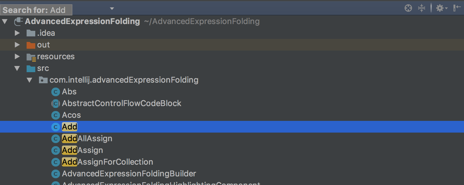Collapse all nodes using collapse icon

pyautogui.click(x=422, y=8)
